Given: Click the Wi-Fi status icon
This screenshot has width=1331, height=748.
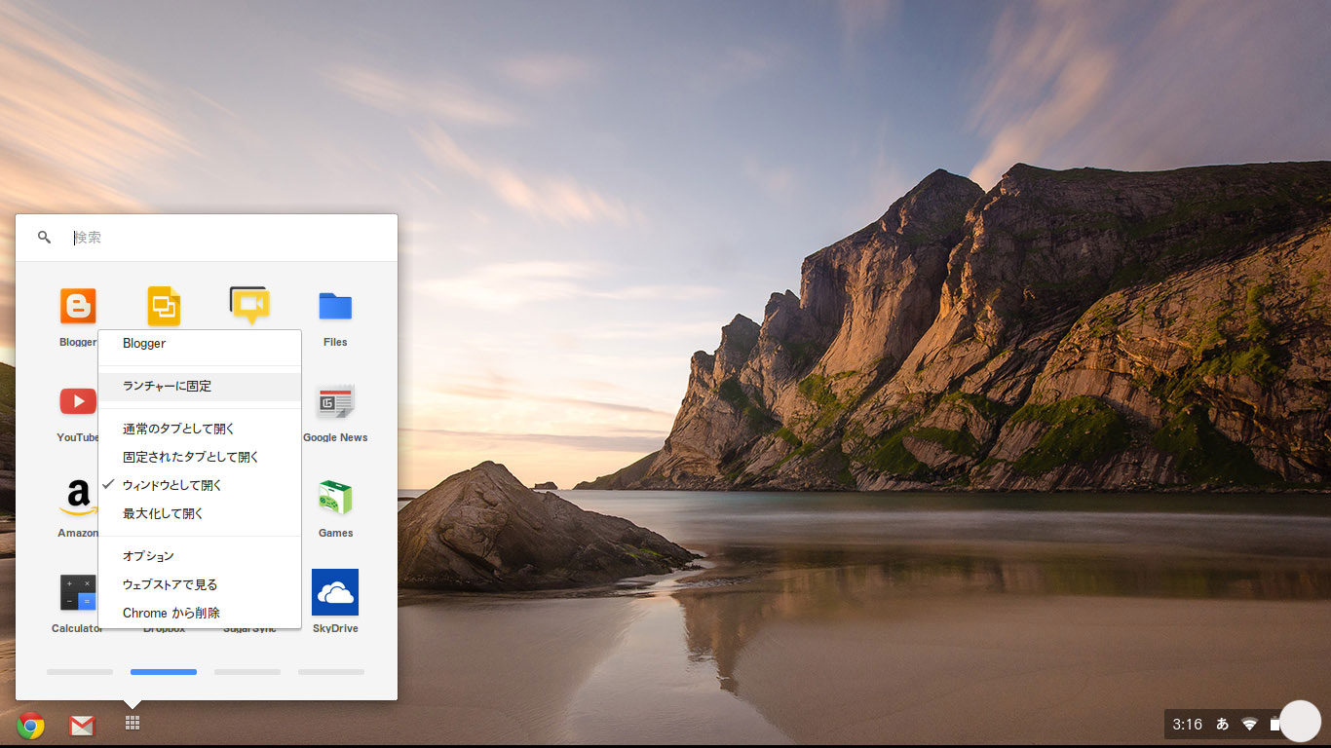Looking at the screenshot, I should (1249, 724).
